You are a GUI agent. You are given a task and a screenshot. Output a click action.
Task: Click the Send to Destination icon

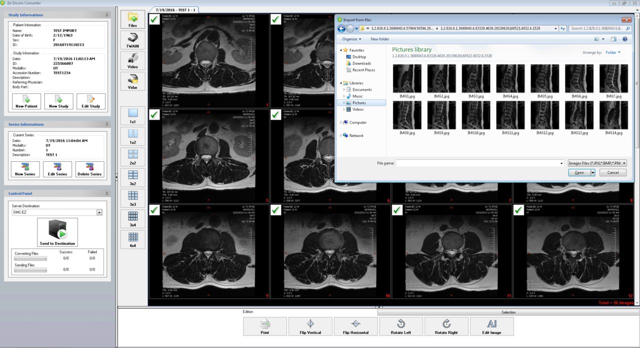tap(56, 231)
